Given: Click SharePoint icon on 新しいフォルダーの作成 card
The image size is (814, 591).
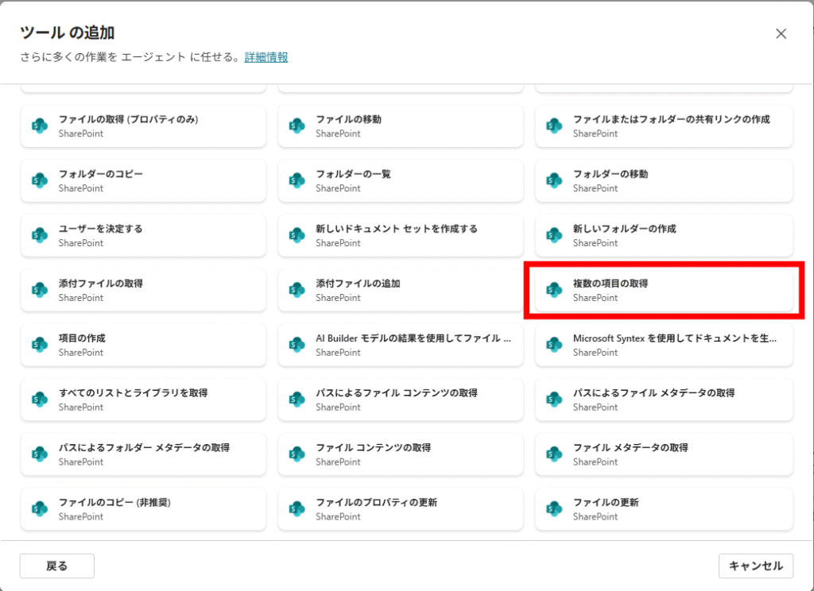Looking at the screenshot, I should point(554,236).
